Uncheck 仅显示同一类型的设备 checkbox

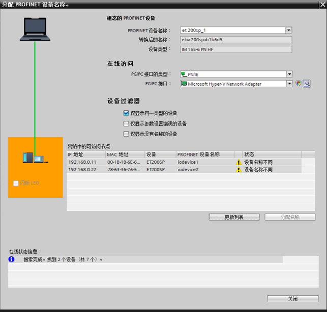[x=126, y=113]
